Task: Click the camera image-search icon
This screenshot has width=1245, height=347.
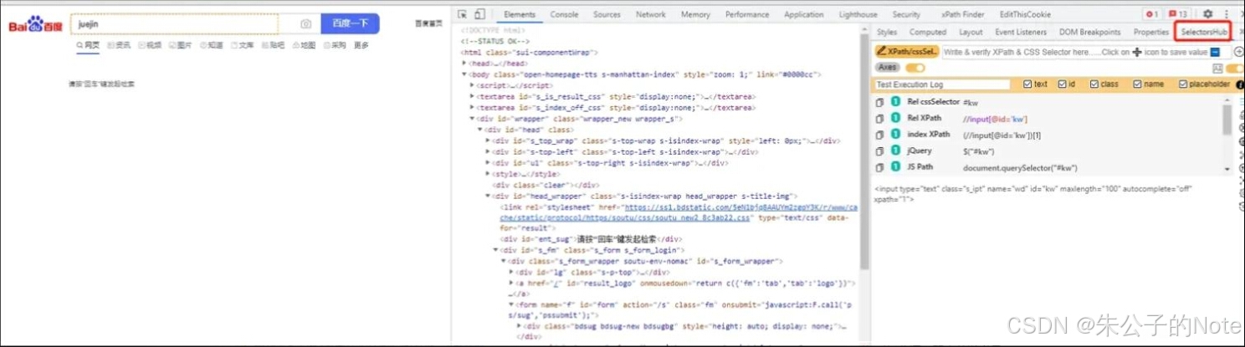Action: coord(306,24)
